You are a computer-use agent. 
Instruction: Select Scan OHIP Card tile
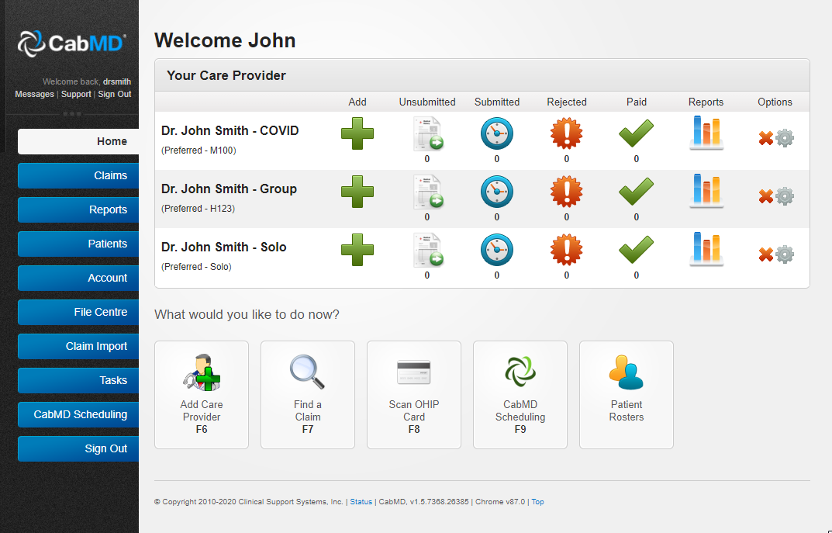pyautogui.click(x=414, y=394)
